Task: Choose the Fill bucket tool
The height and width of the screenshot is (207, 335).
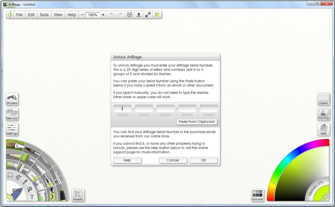Action: [x=29, y=189]
